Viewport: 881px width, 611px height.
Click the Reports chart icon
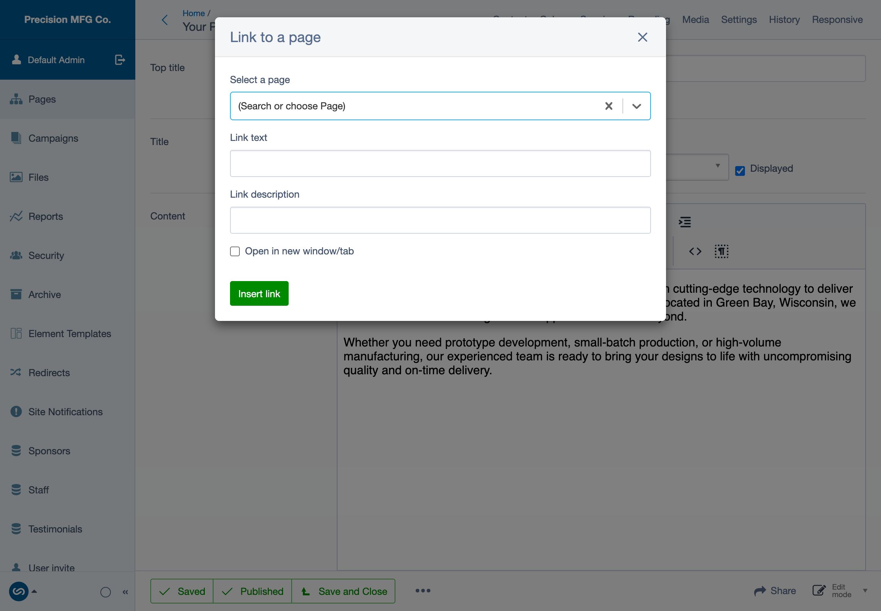click(x=16, y=216)
